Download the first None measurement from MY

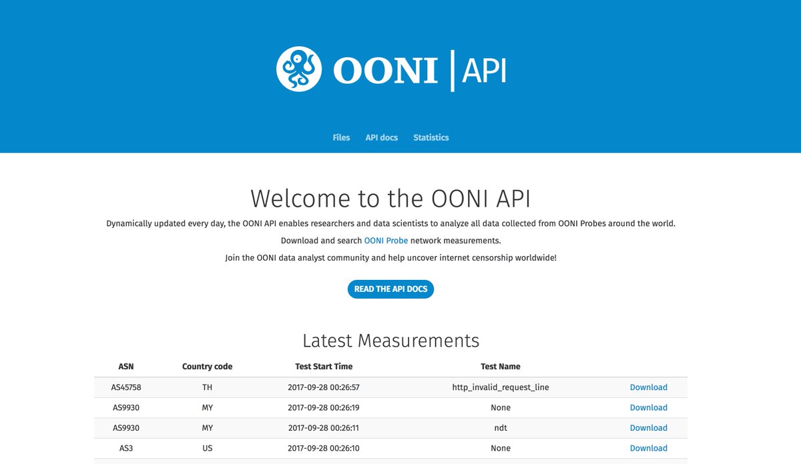click(x=648, y=407)
